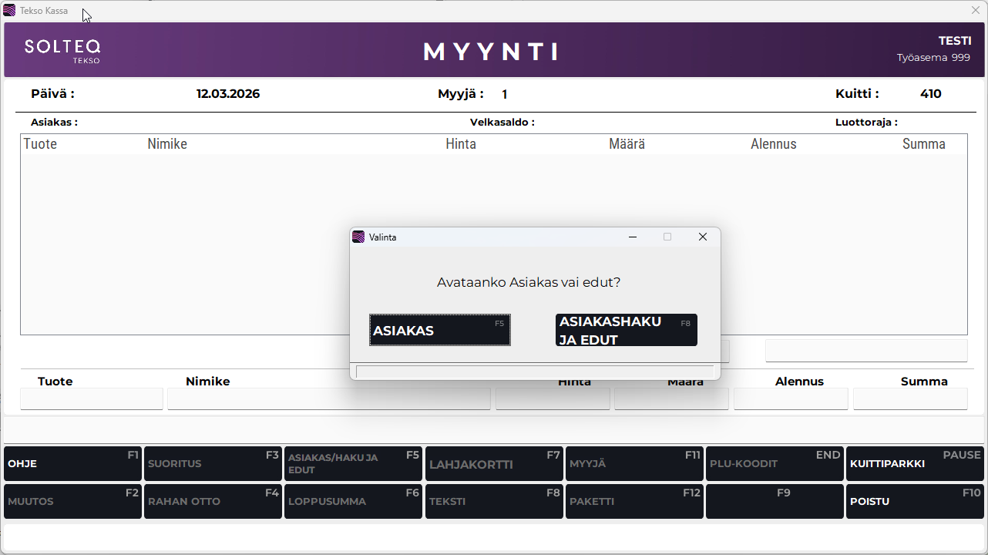Viewport: 988px width, 555px height.
Task: Click RAHAN OTTO function button
Action: point(213,502)
